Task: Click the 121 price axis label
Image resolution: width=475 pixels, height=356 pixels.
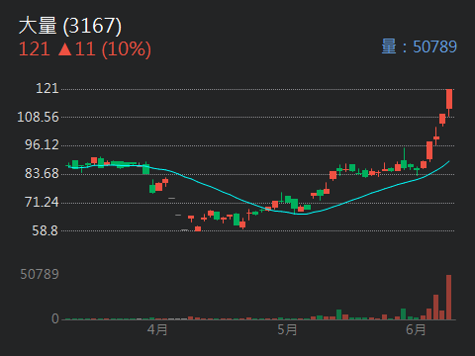Action: (47, 88)
